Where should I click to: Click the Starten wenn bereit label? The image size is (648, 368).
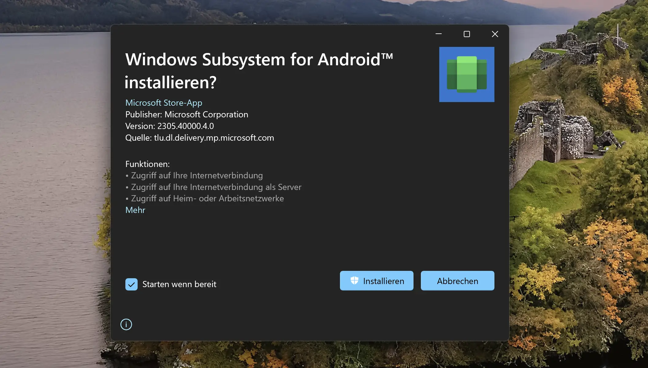(179, 284)
